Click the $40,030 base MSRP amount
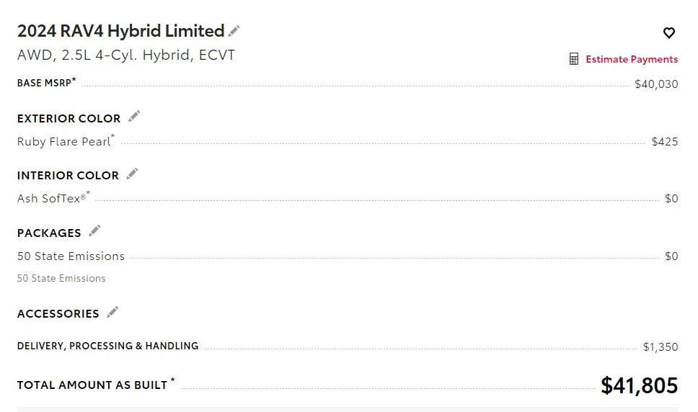 [x=655, y=84]
